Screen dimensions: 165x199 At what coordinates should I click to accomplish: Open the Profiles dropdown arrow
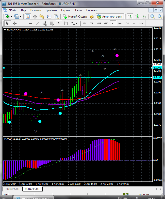[21, 16]
